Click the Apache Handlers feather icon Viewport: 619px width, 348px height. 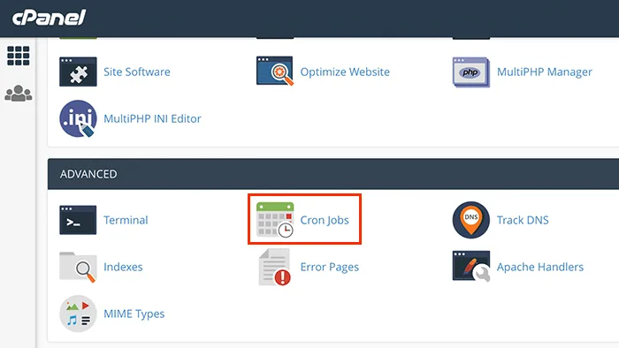tap(471, 267)
